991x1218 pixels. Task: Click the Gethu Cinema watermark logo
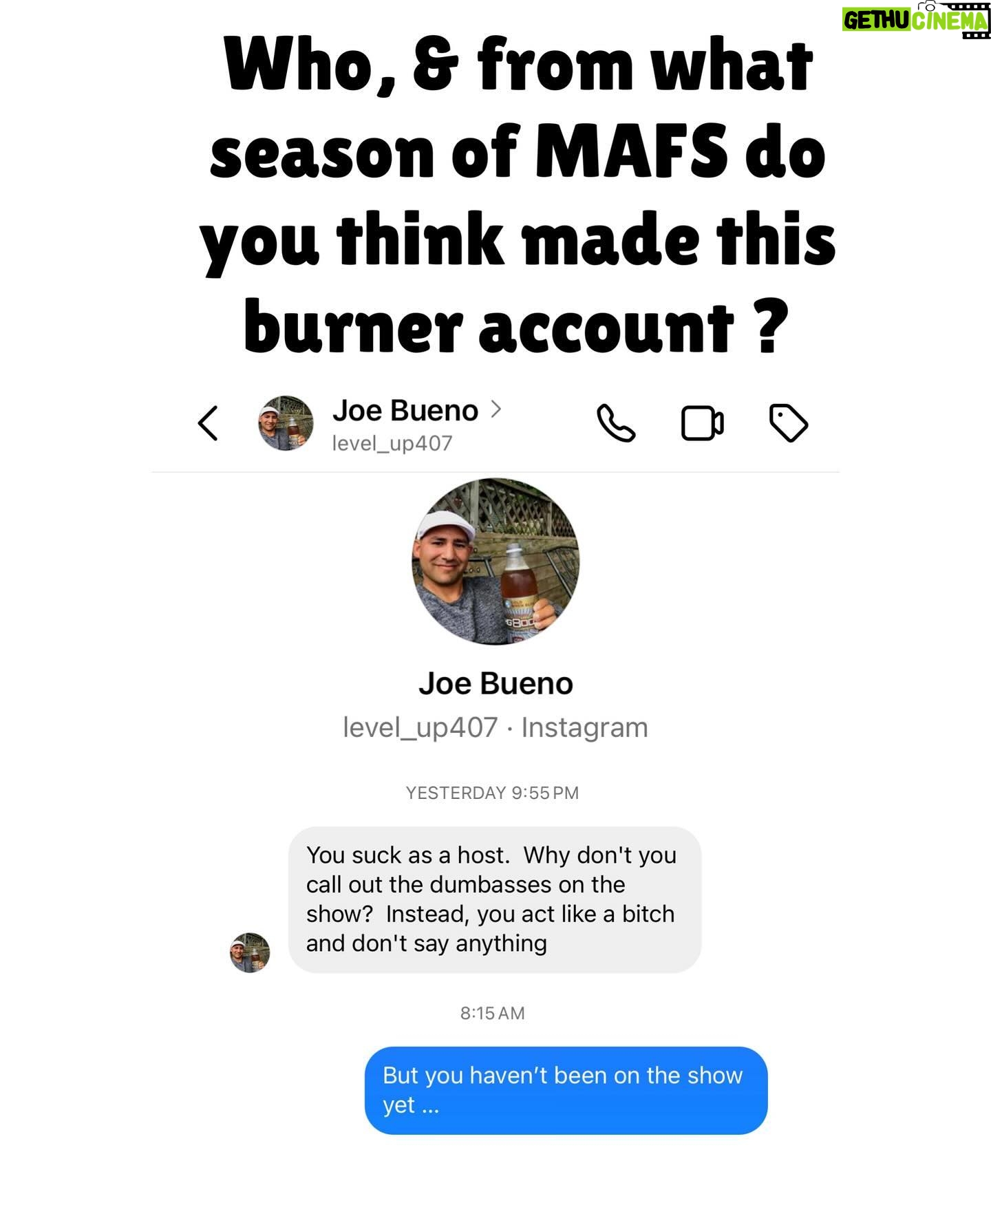pos(916,20)
